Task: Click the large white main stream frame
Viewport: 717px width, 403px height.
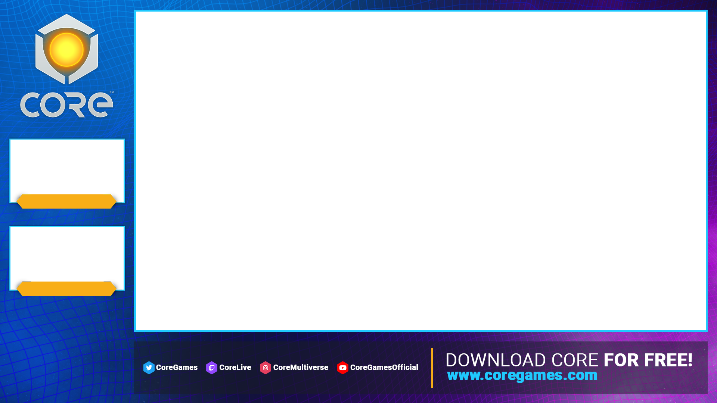Action: point(421,171)
